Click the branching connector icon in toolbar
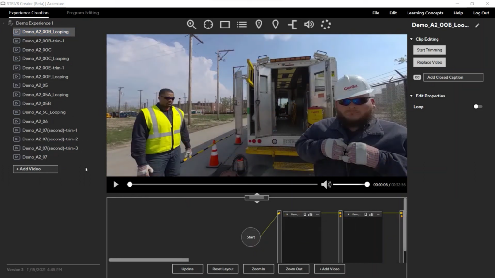The image size is (495, 278). (292, 25)
